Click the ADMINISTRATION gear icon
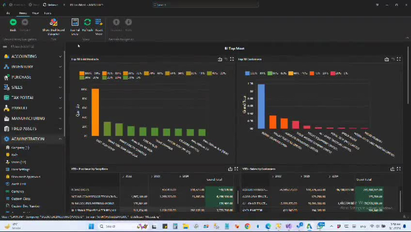This screenshot has height=232, width=411. 7,139
